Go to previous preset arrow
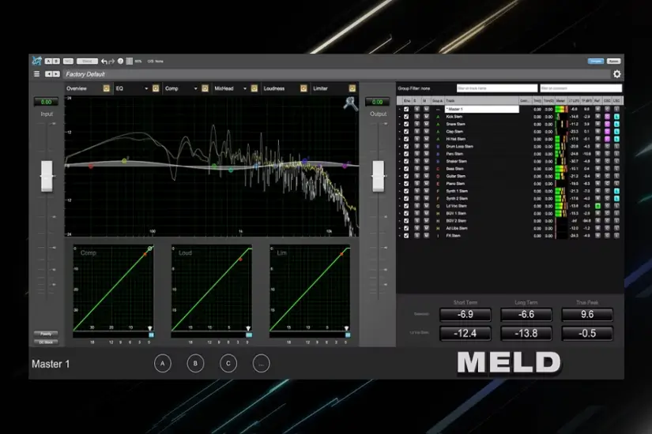 (49, 74)
